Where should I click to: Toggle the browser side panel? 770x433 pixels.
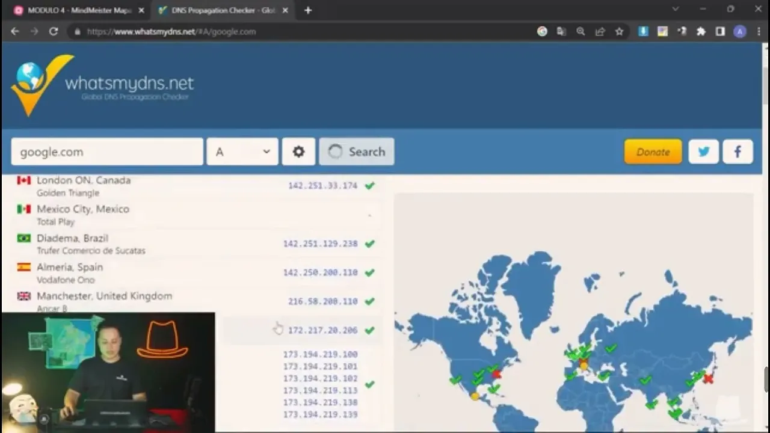[x=720, y=31]
